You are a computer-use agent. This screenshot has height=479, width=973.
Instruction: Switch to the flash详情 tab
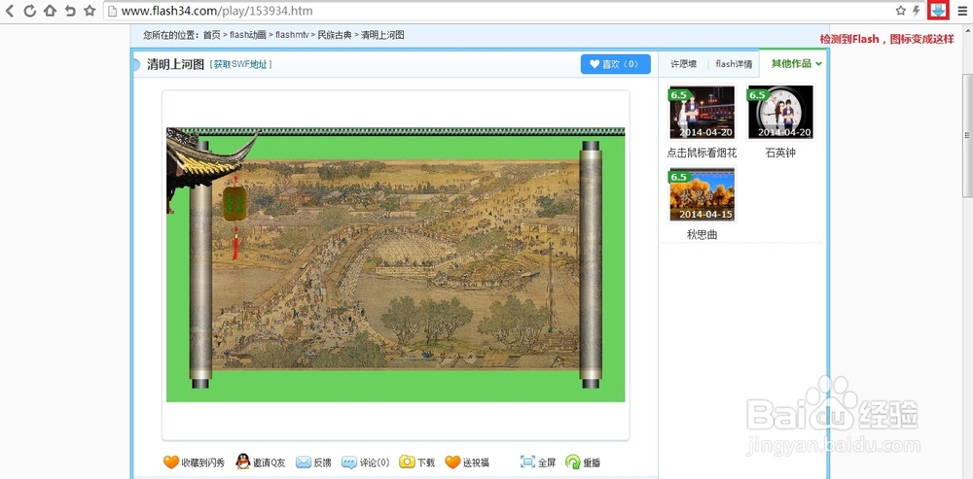click(734, 64)
